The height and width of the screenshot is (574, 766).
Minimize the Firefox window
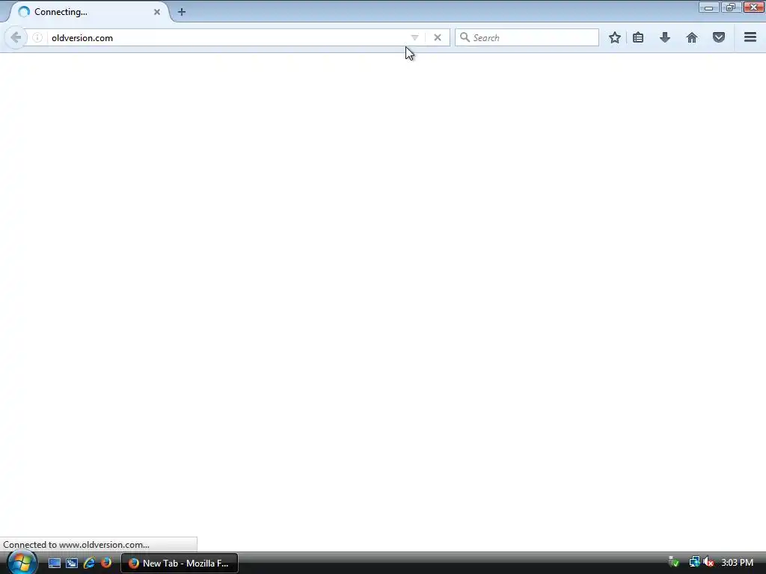708,7
